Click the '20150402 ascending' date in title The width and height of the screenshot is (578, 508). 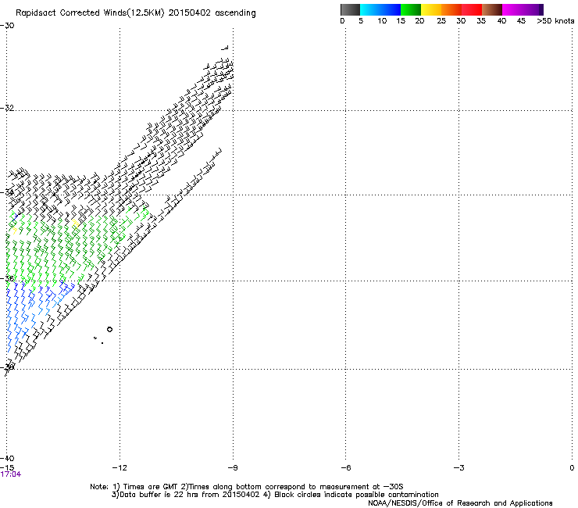(212, 13)
